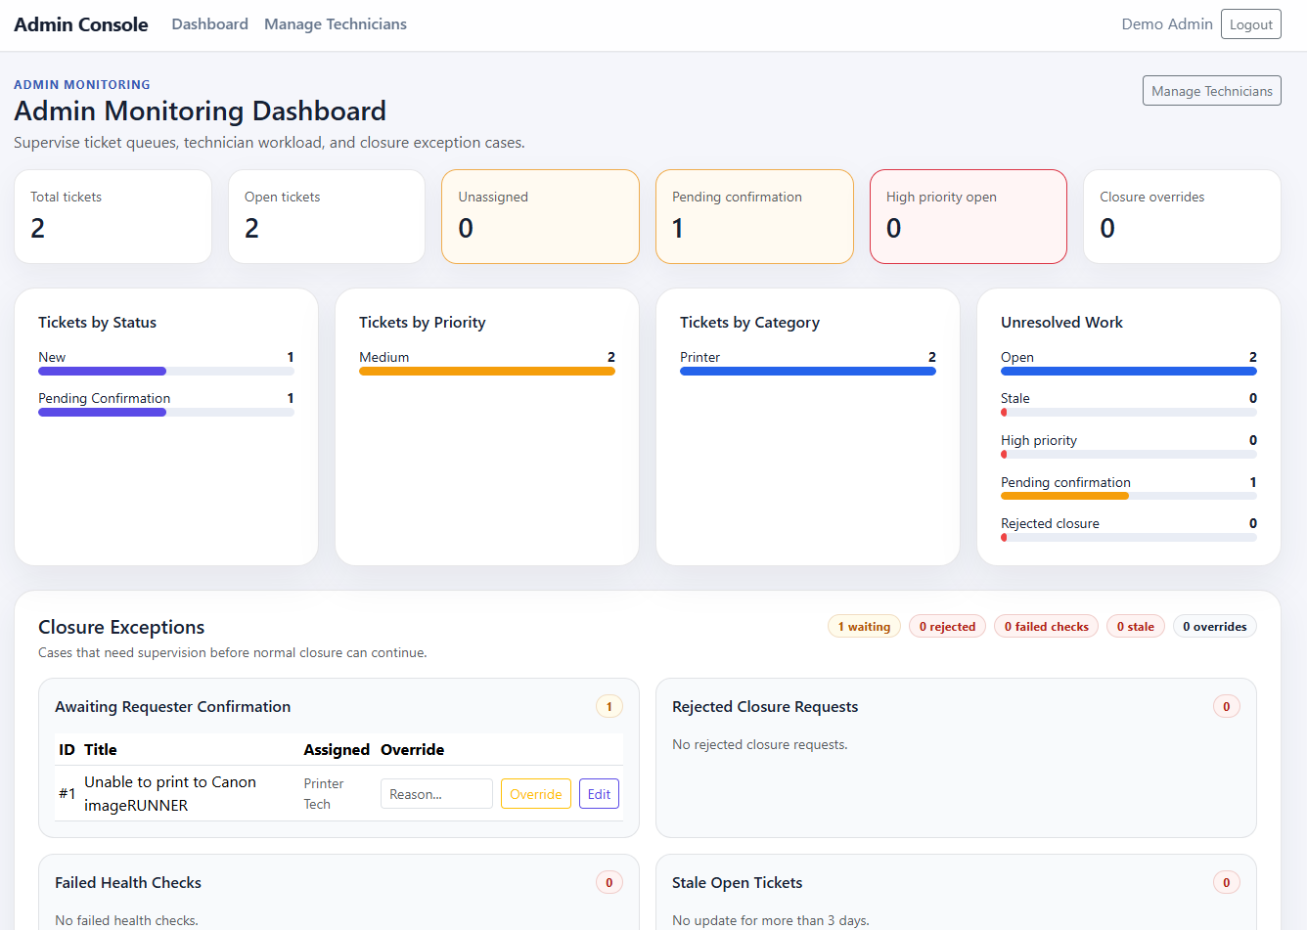Edit ticket #1 with the Edit button
This screenshot has width=1307, height=930.
[600, 794]
